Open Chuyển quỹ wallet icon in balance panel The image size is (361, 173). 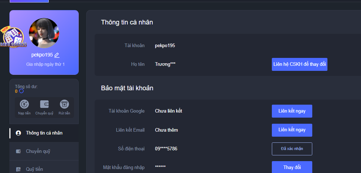point(44,104)
